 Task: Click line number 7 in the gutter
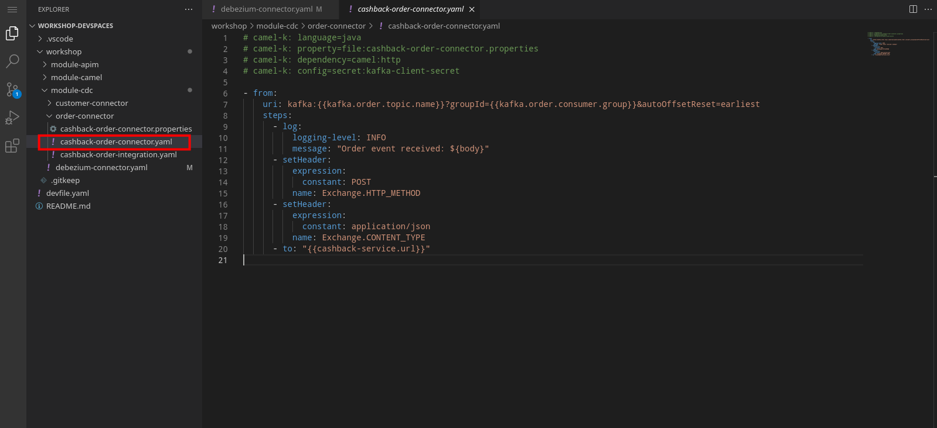(x=225, y=105)
